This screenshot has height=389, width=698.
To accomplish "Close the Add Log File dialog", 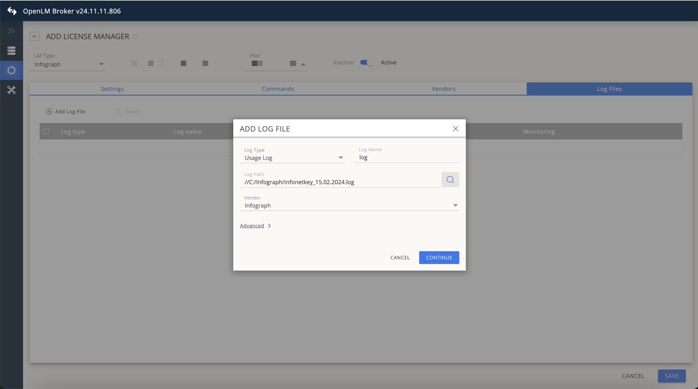I will [x=456, y=129].
